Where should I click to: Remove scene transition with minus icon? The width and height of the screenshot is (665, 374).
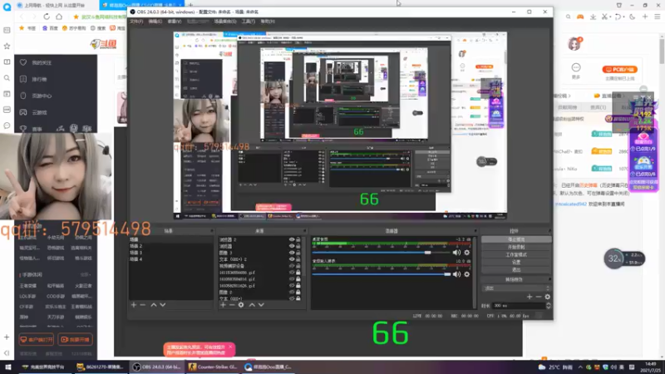[539, 297]
